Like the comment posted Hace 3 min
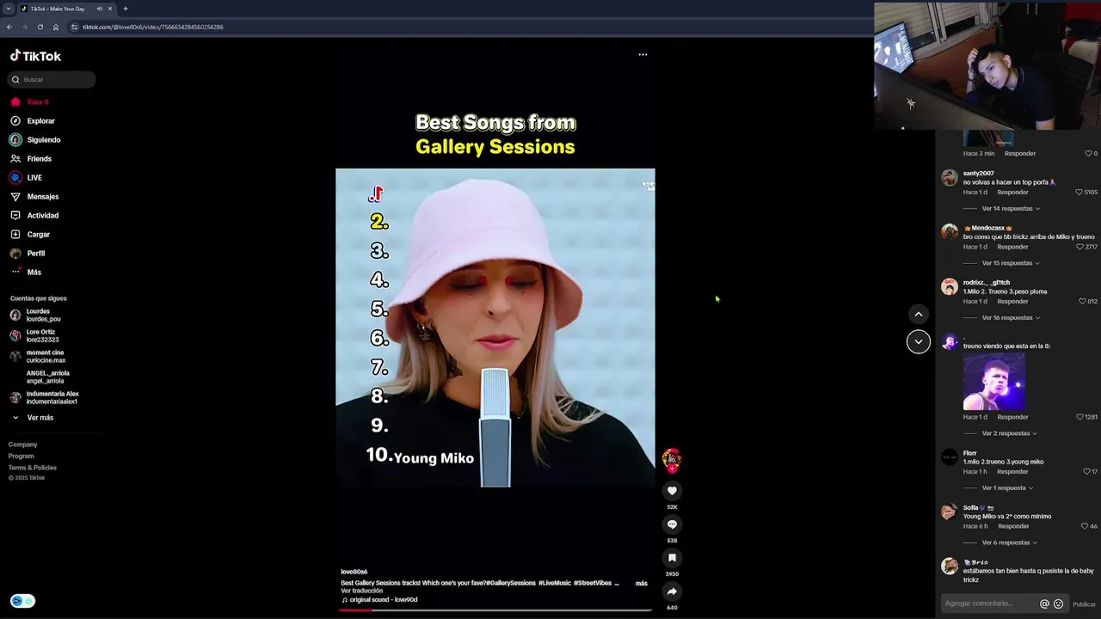This screenshot has width=1101, height=619. pos(1088,154)
